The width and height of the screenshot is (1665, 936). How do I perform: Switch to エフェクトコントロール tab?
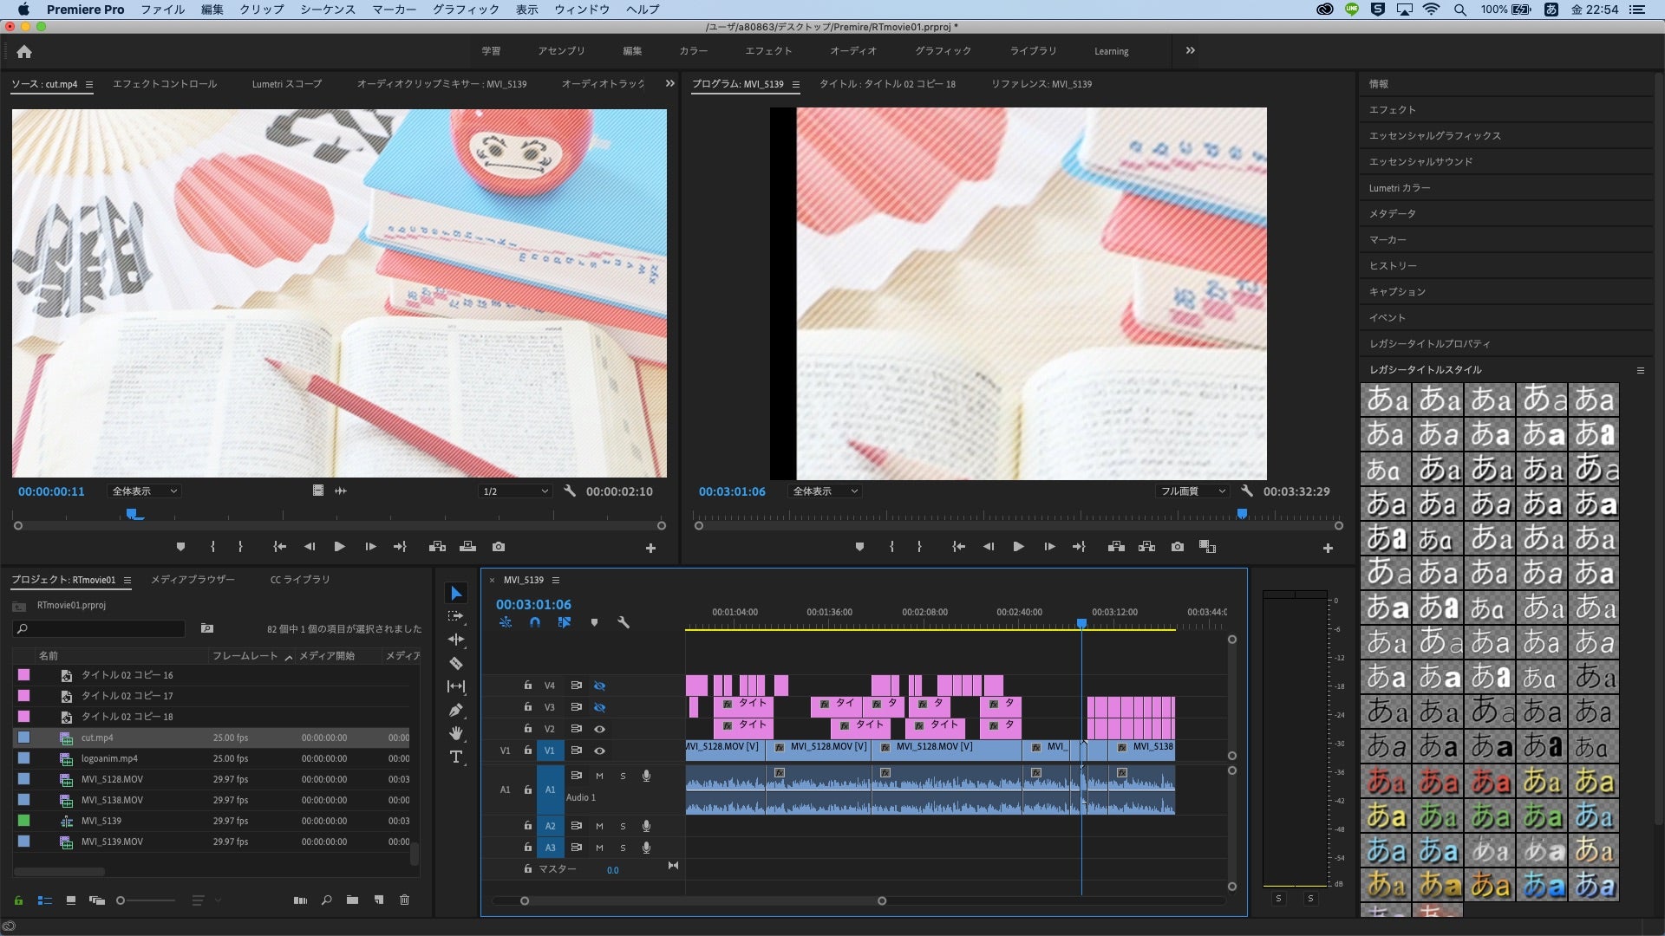[165, 84]
